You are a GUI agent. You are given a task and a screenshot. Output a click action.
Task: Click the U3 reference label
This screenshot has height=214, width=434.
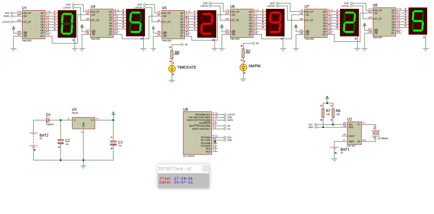(74, 110)
